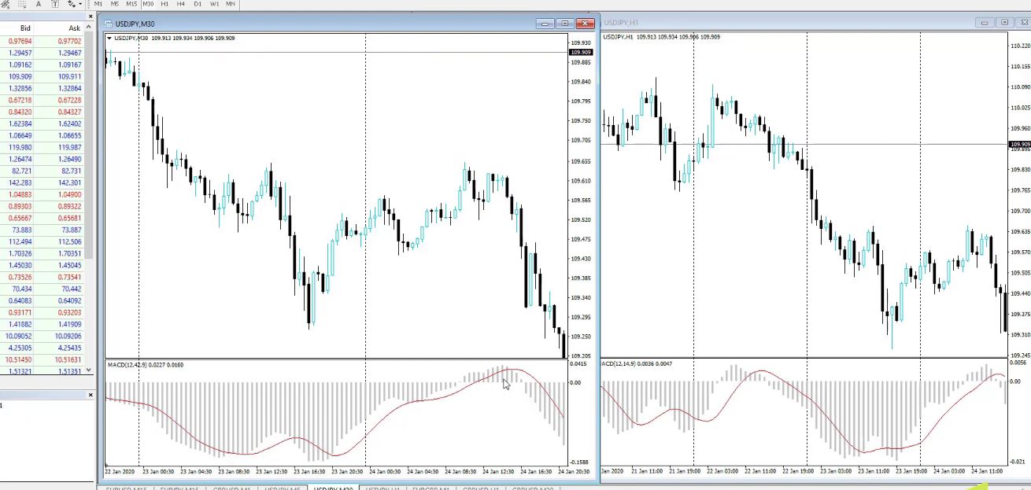Switch timeframe to H4
The height and width of the screenshot is (490, 1031).
click(181, 4)
